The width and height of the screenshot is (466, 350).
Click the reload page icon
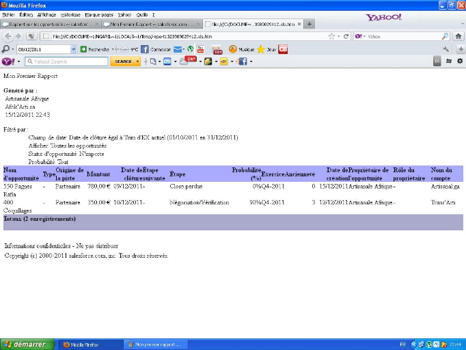click(346, 36)
